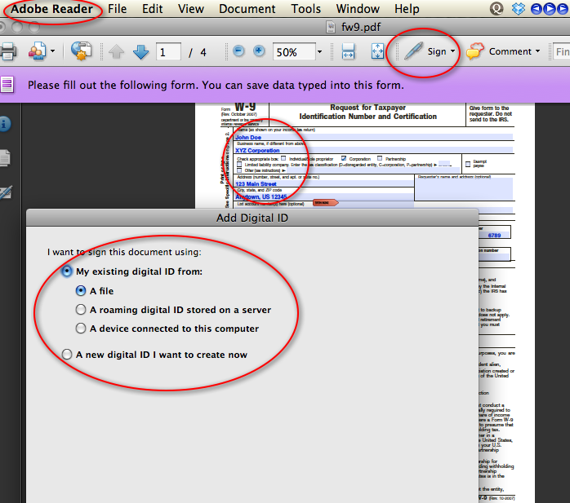This screenshot has width=570, height=503.
Task: Select My existing digital ID from
Action: (x=67, y=271)
